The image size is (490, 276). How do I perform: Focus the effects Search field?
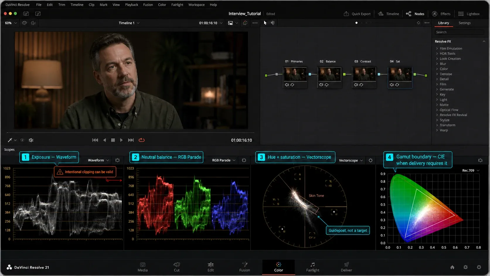pos(459,32)
